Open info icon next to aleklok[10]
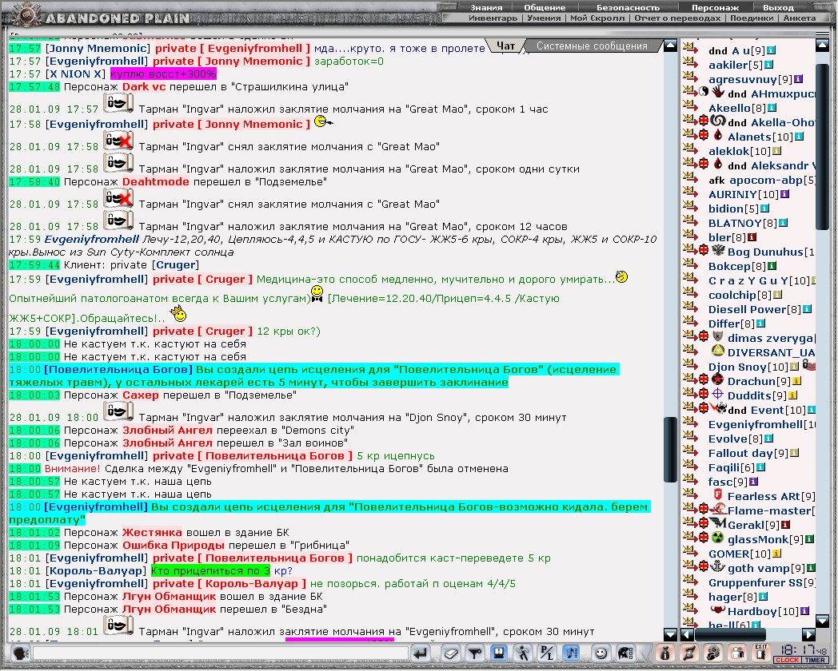 tap(777, 151)
